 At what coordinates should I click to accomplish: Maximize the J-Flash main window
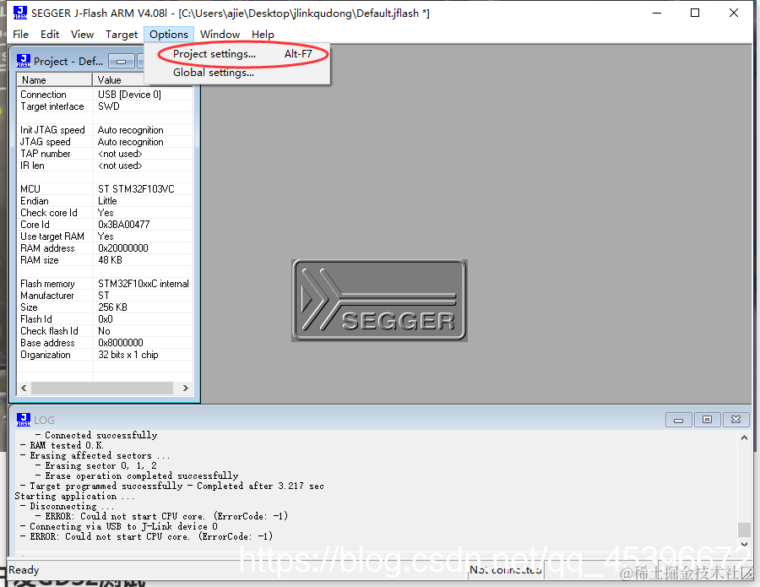(x=695, y=13)
